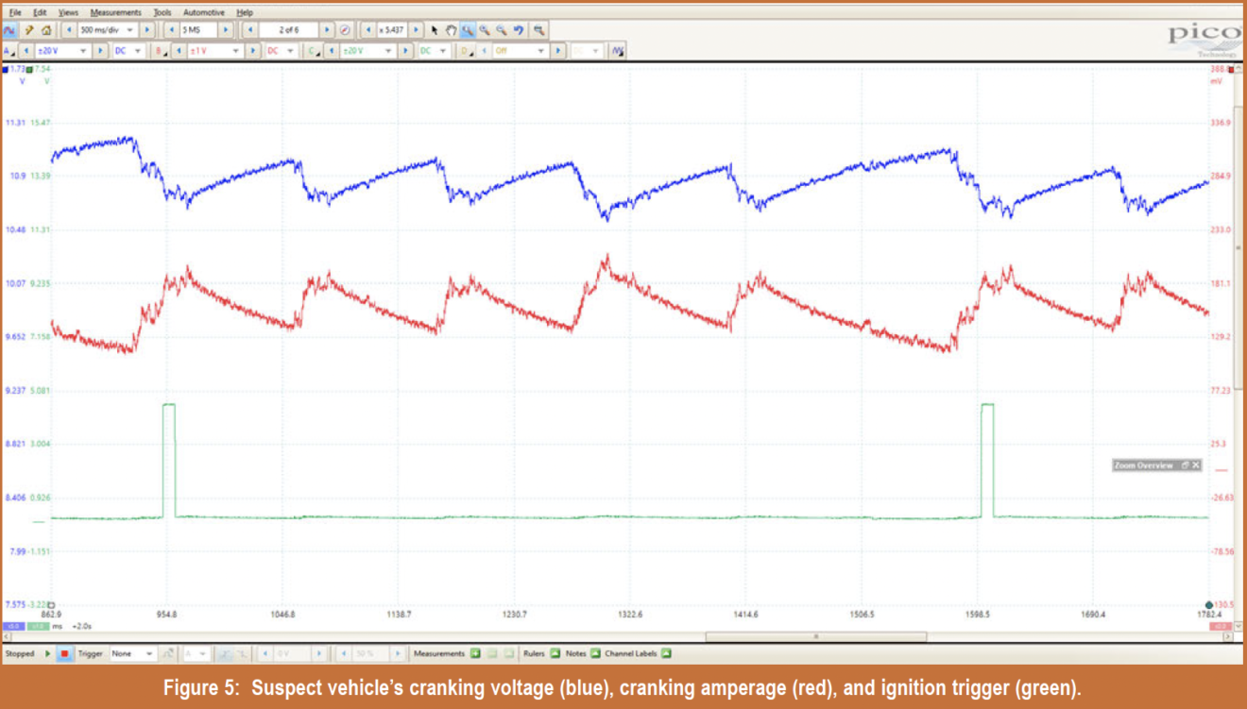Open the File menu

pos(15,12)
